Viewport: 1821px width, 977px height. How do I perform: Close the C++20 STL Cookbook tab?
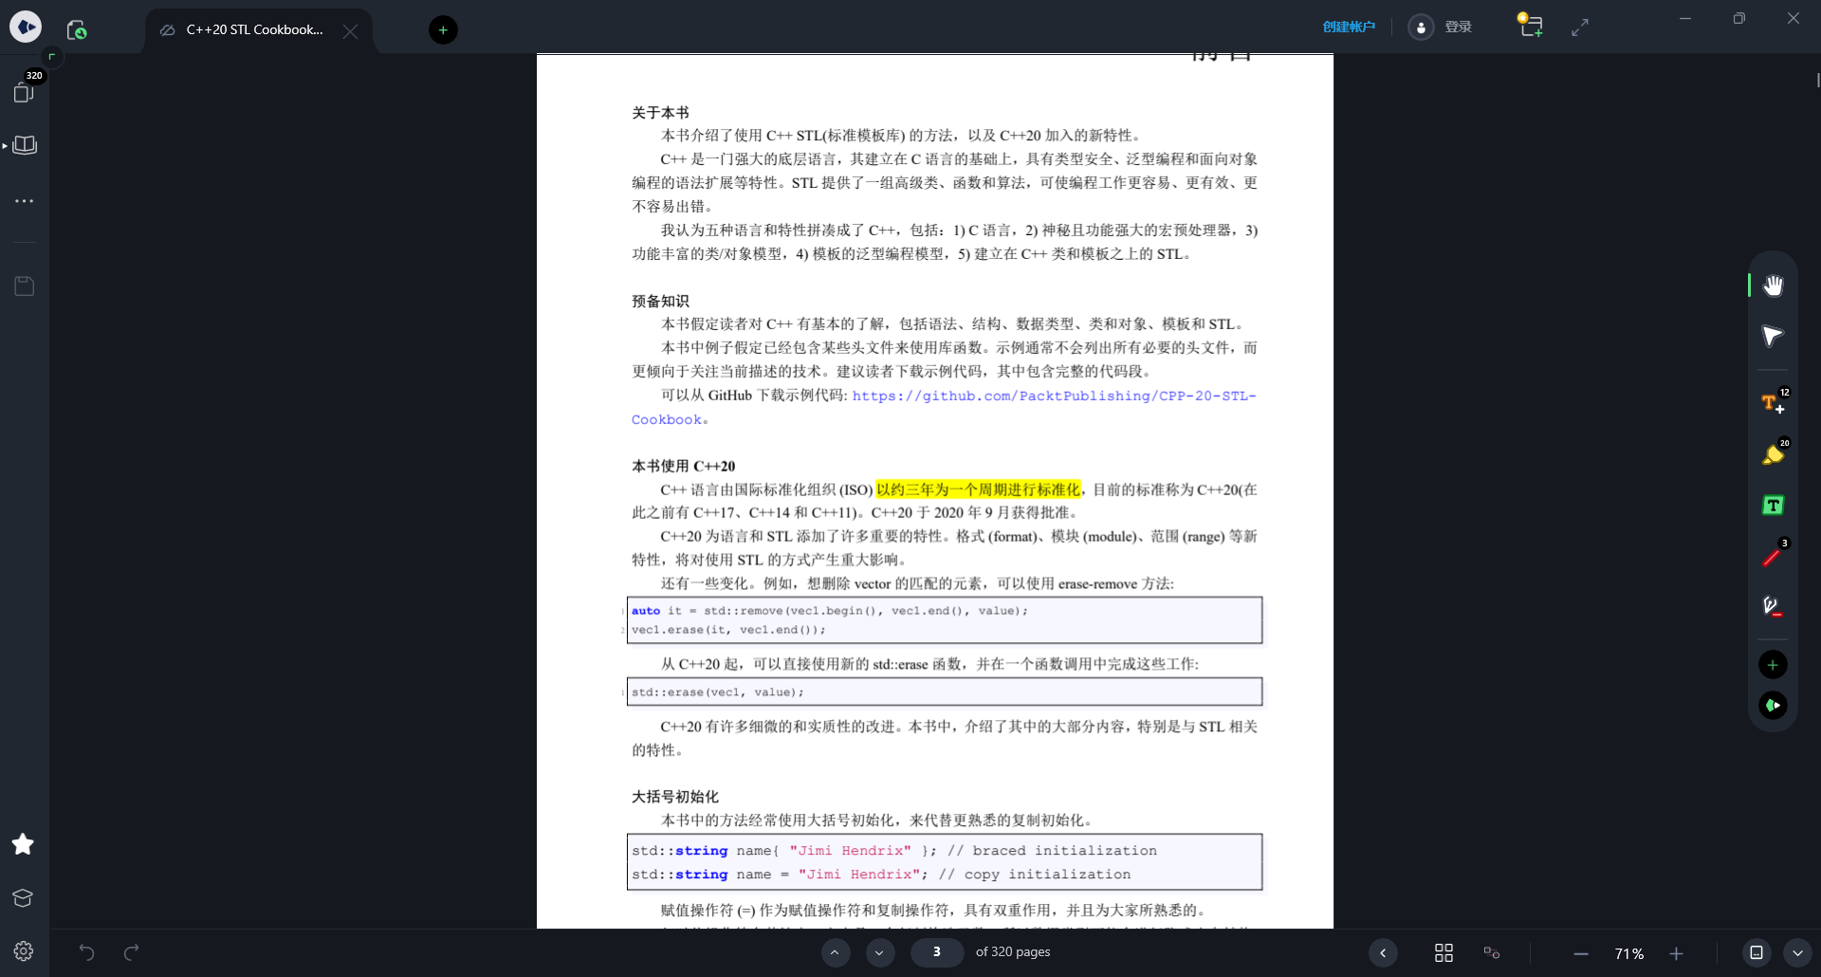351,30
